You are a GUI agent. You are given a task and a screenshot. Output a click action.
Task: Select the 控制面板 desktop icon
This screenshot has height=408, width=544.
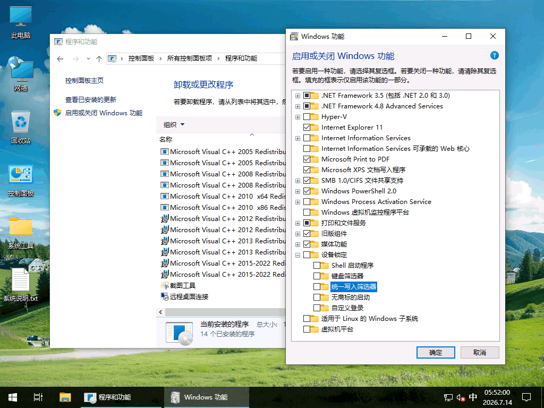21,181
